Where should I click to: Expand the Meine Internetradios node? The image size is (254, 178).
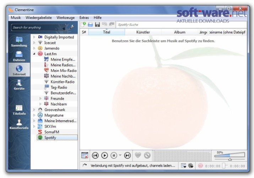click(34, 121)
